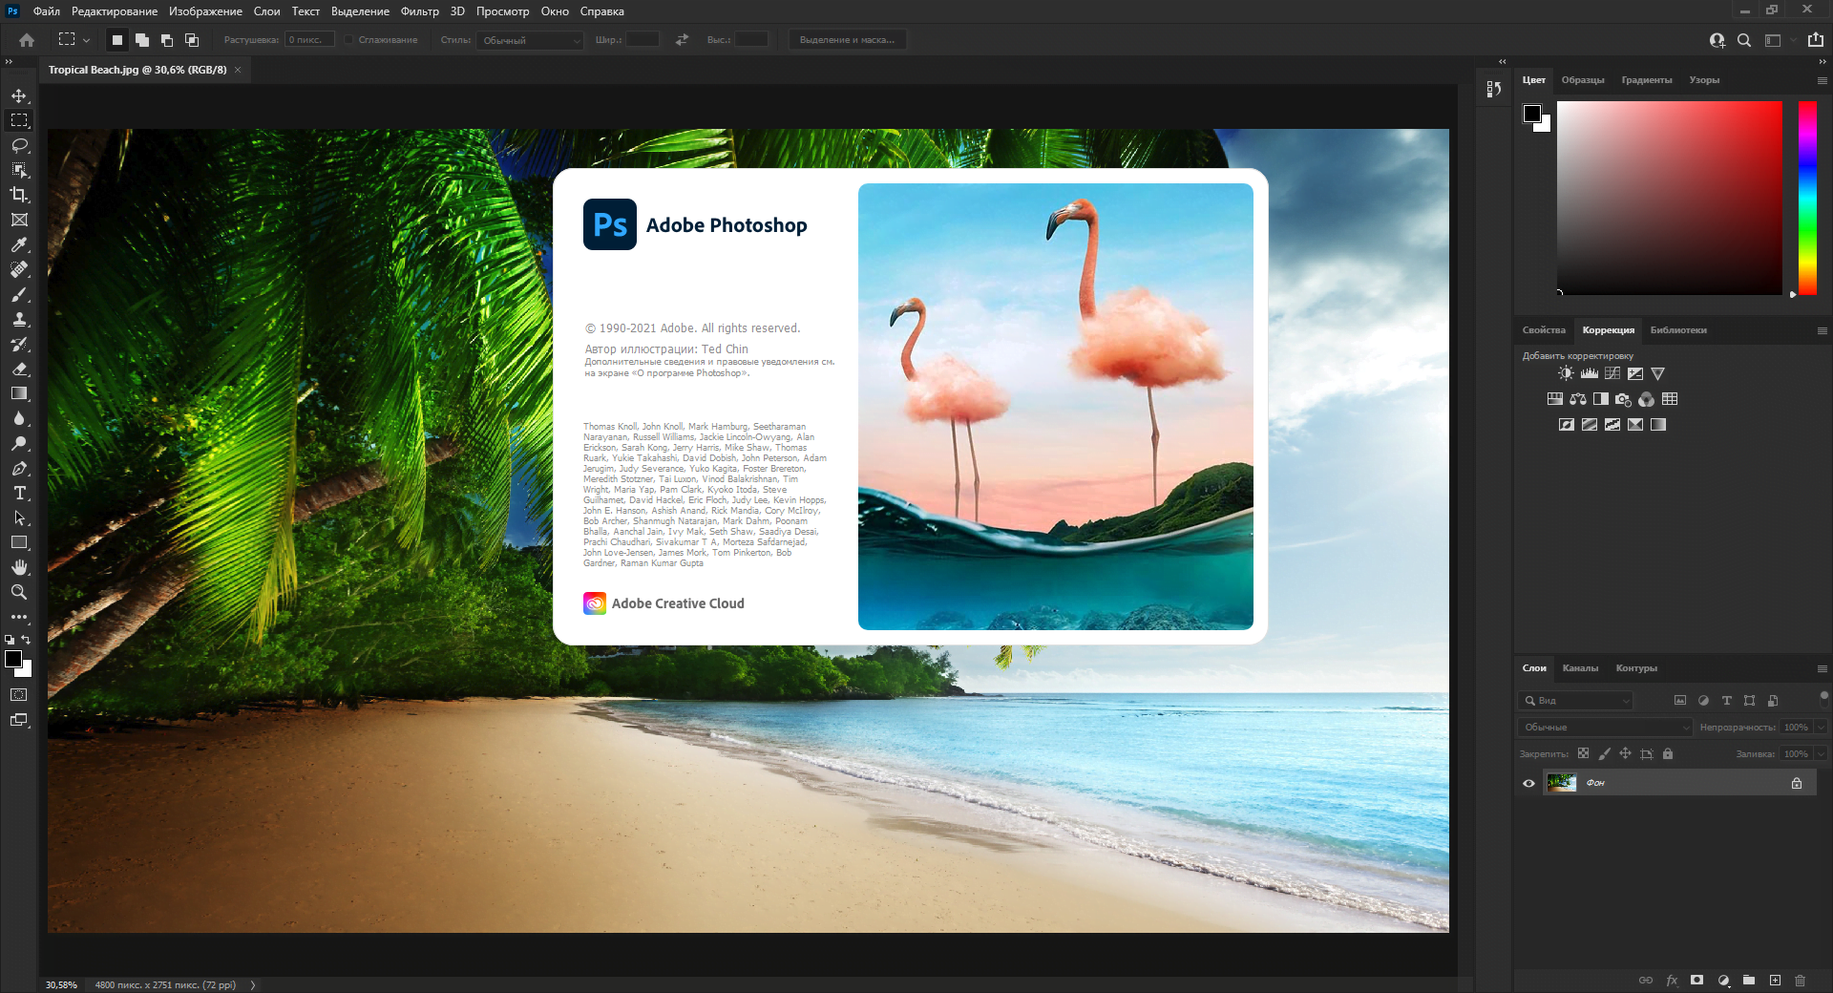Select the History Brush tool
Image resolution: width=1833 pixels, height=993 pixels.
19,344
